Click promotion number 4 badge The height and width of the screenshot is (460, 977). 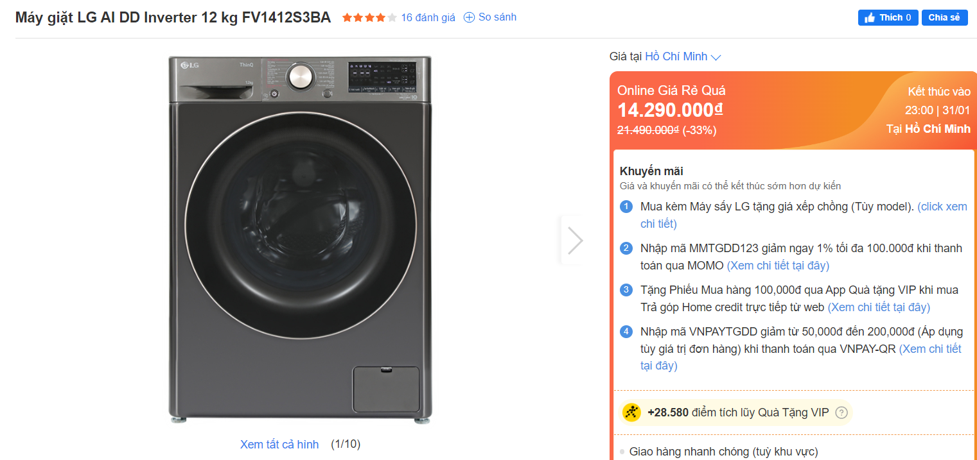[626, 332]
